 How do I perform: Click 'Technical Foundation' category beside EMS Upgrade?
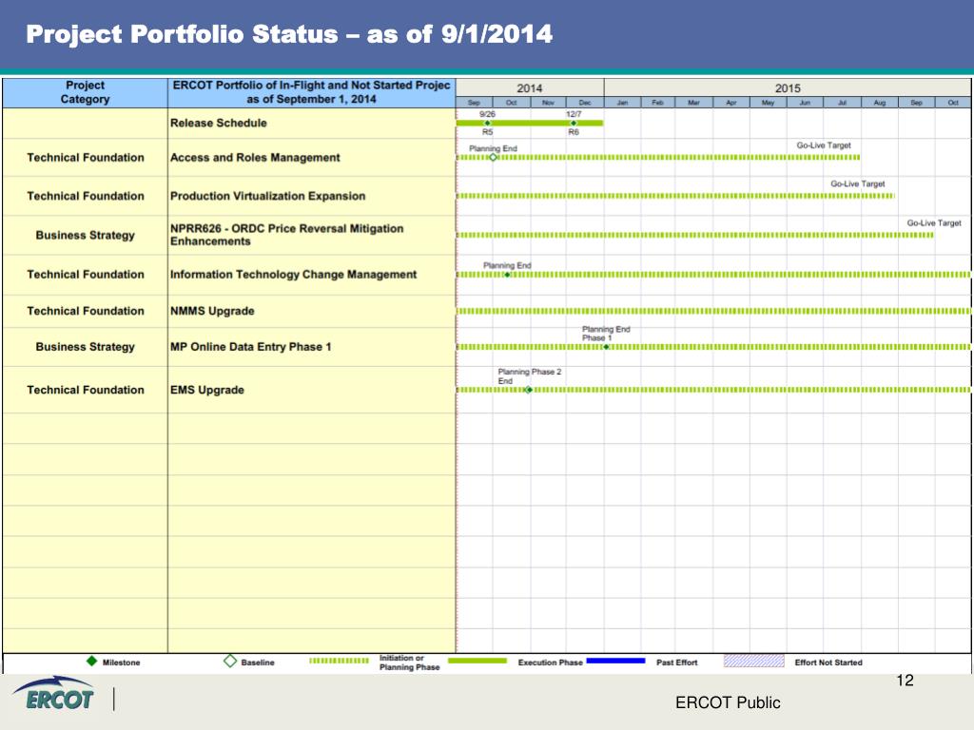85,390
